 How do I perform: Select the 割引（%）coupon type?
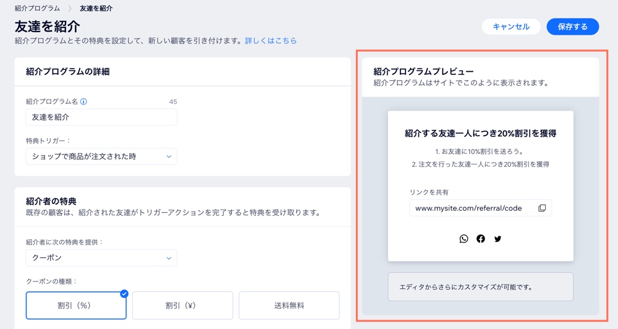point(76,305)
